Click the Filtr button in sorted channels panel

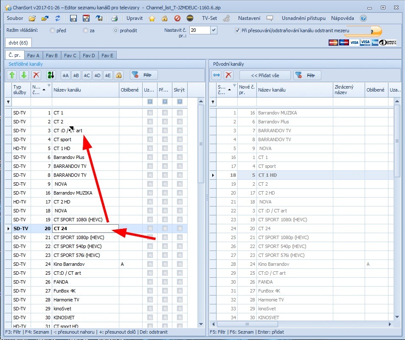[x=143, y=75]
